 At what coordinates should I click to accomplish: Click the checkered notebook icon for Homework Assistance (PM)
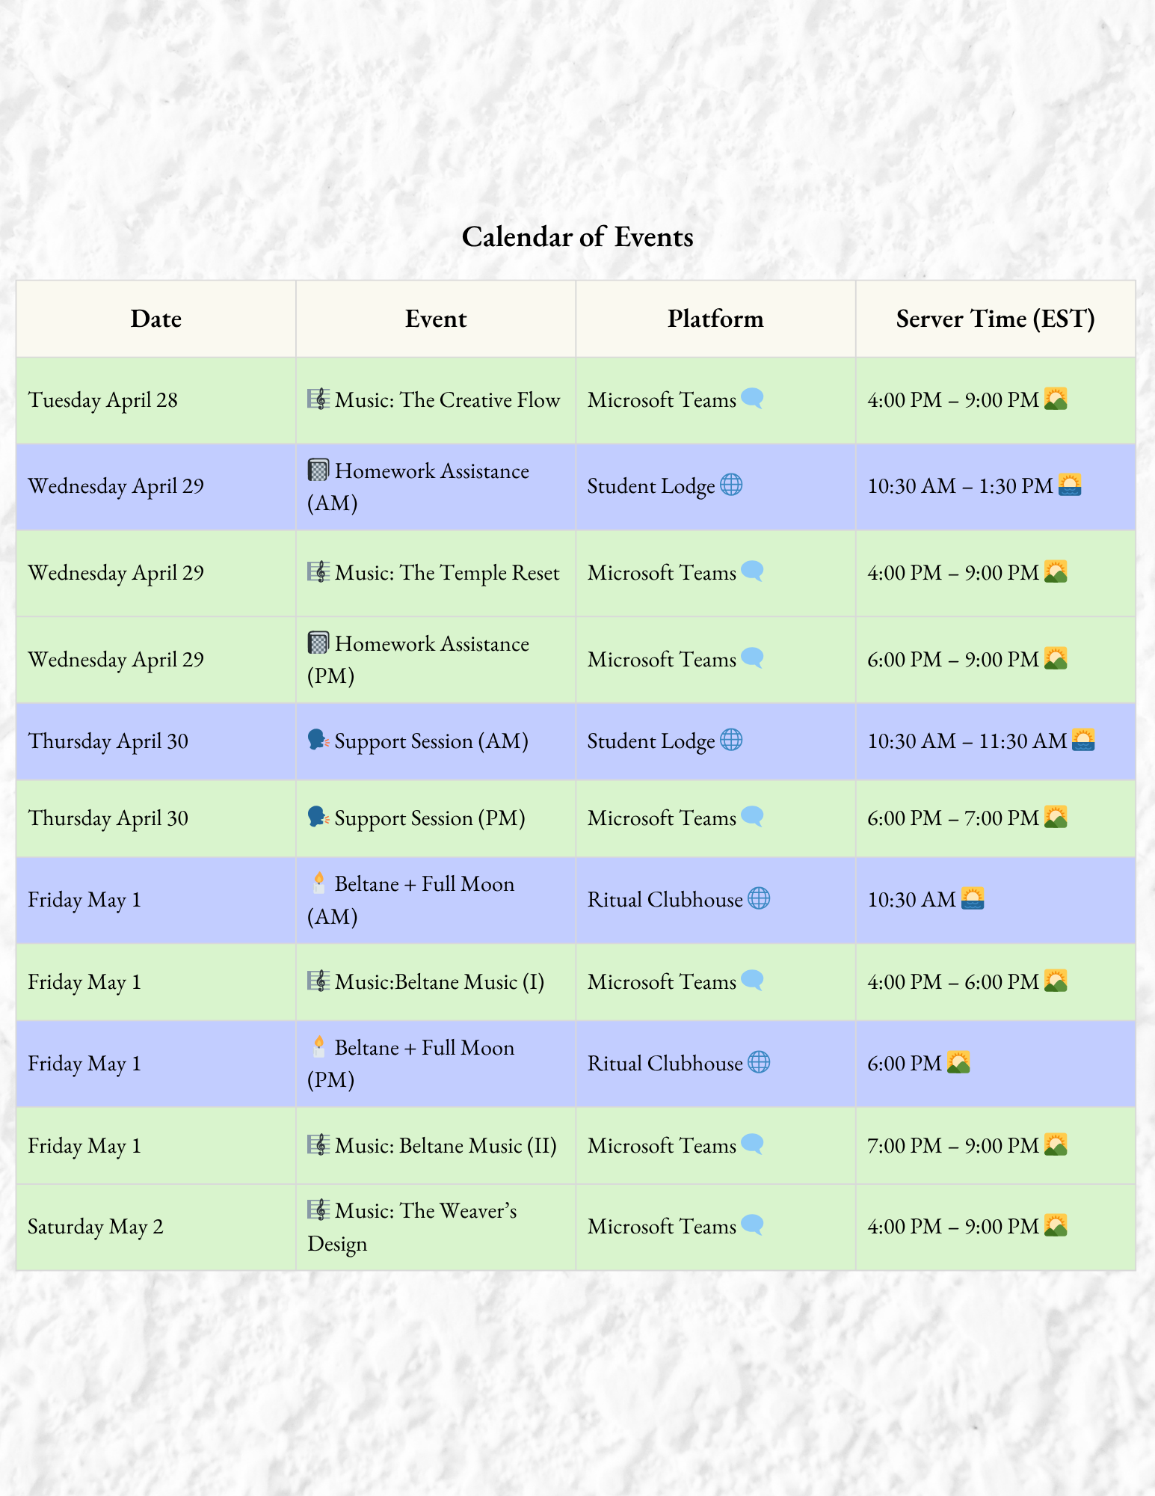coord(318,643)
